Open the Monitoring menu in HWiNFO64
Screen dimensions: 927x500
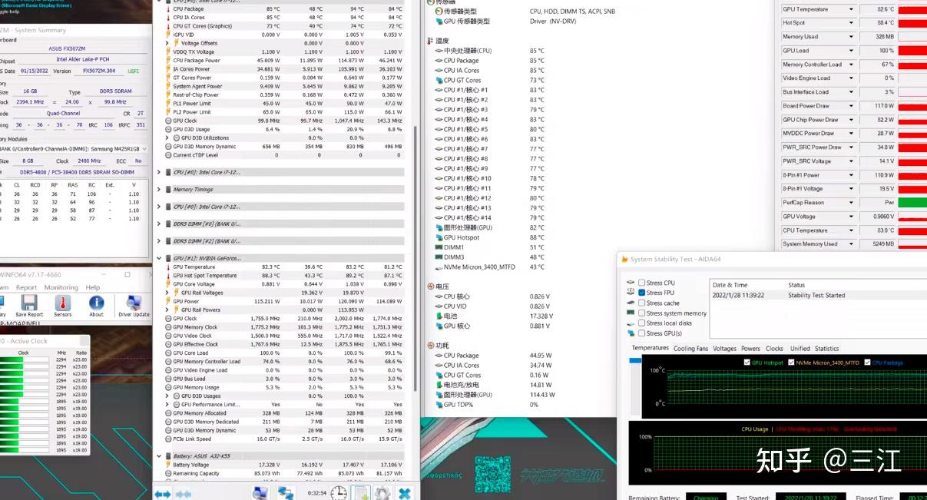[61, 287]
